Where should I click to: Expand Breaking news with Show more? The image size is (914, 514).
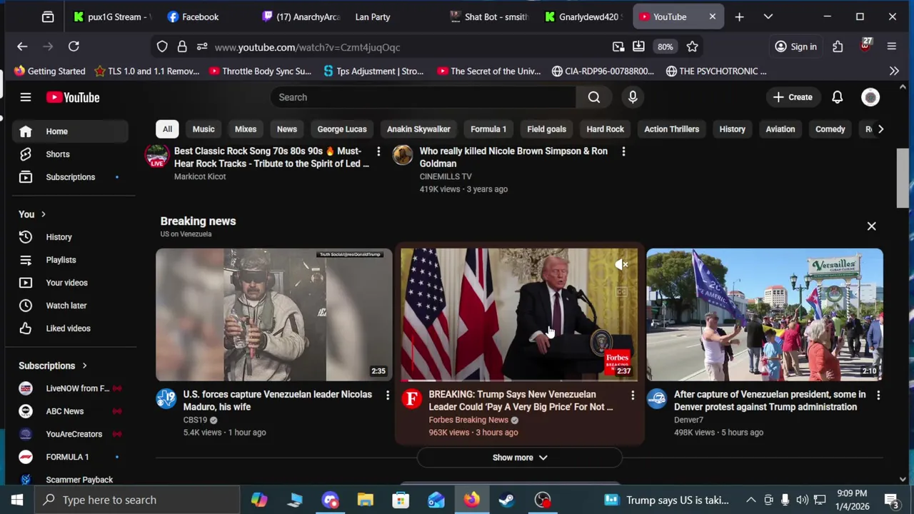click(x=520, y=458)
